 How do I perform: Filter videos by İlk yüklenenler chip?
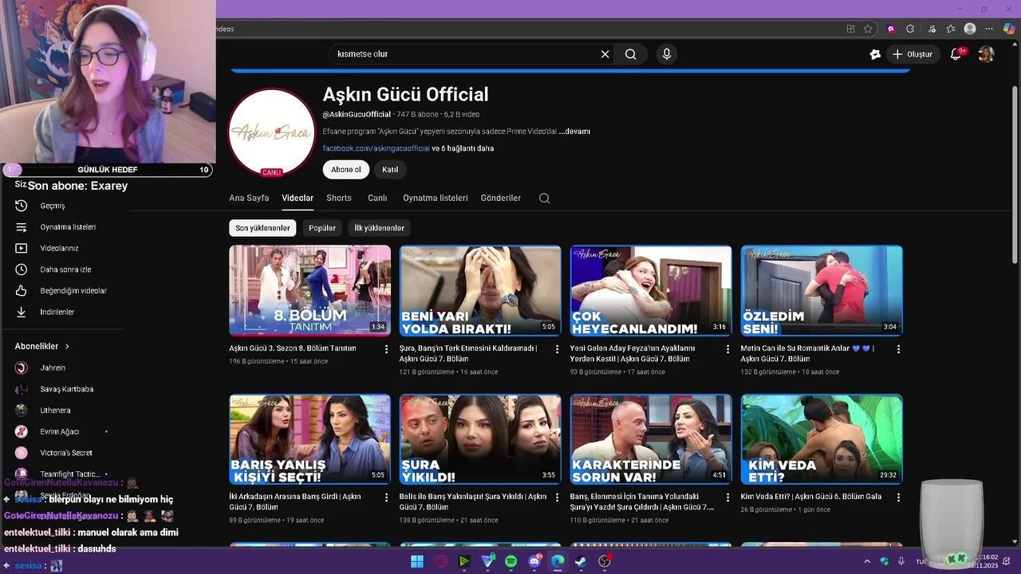[x=380, y=228]
